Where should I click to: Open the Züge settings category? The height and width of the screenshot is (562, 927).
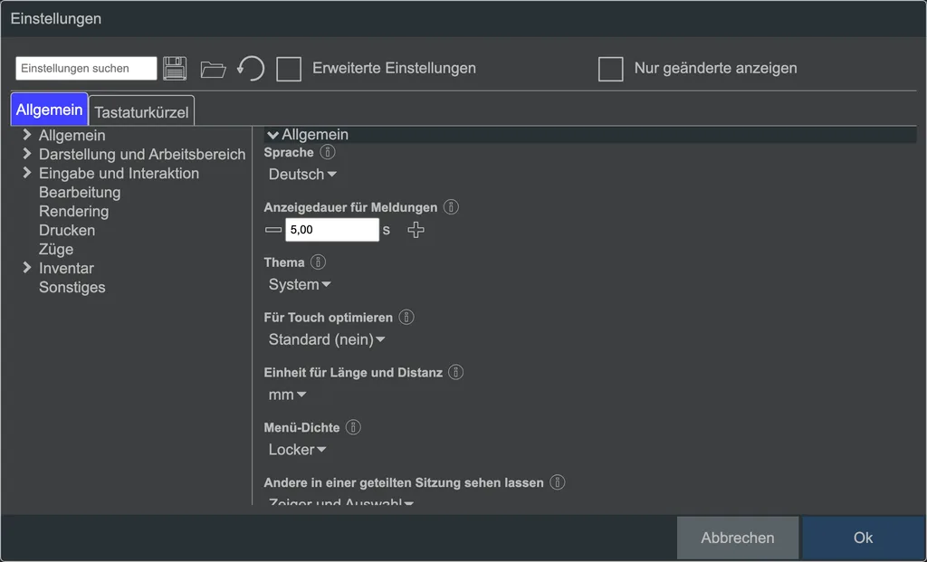[x=56, y=249]
